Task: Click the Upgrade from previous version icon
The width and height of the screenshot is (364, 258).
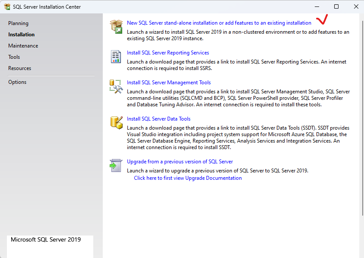Action: click(x=116, y=166)
